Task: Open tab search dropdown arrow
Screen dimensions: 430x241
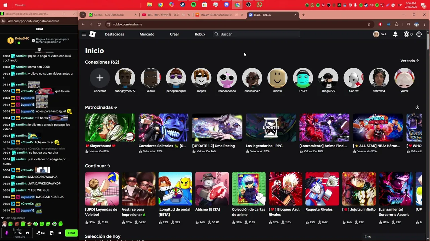Action: [x=83, y=15]
